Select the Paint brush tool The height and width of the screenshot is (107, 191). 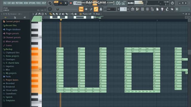point(54,14)
